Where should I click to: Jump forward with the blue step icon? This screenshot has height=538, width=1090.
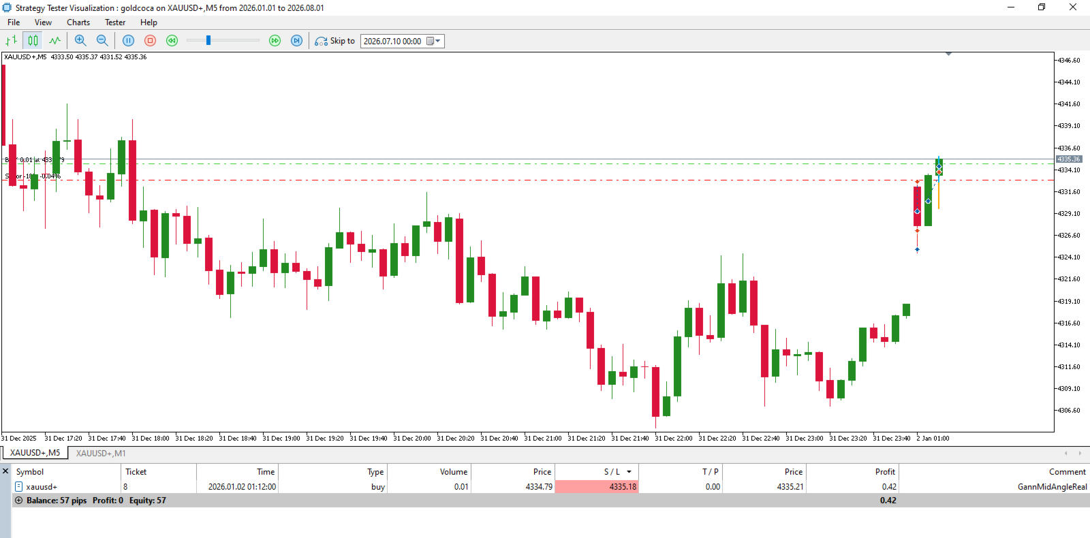(296, 41)
